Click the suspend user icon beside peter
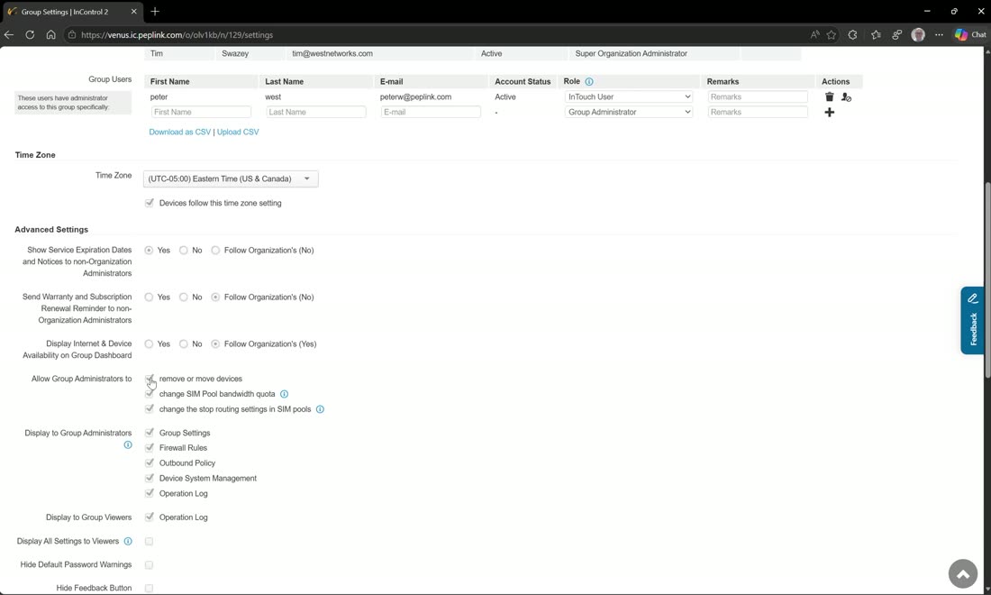The image size is (991, 595). point(846,97)
